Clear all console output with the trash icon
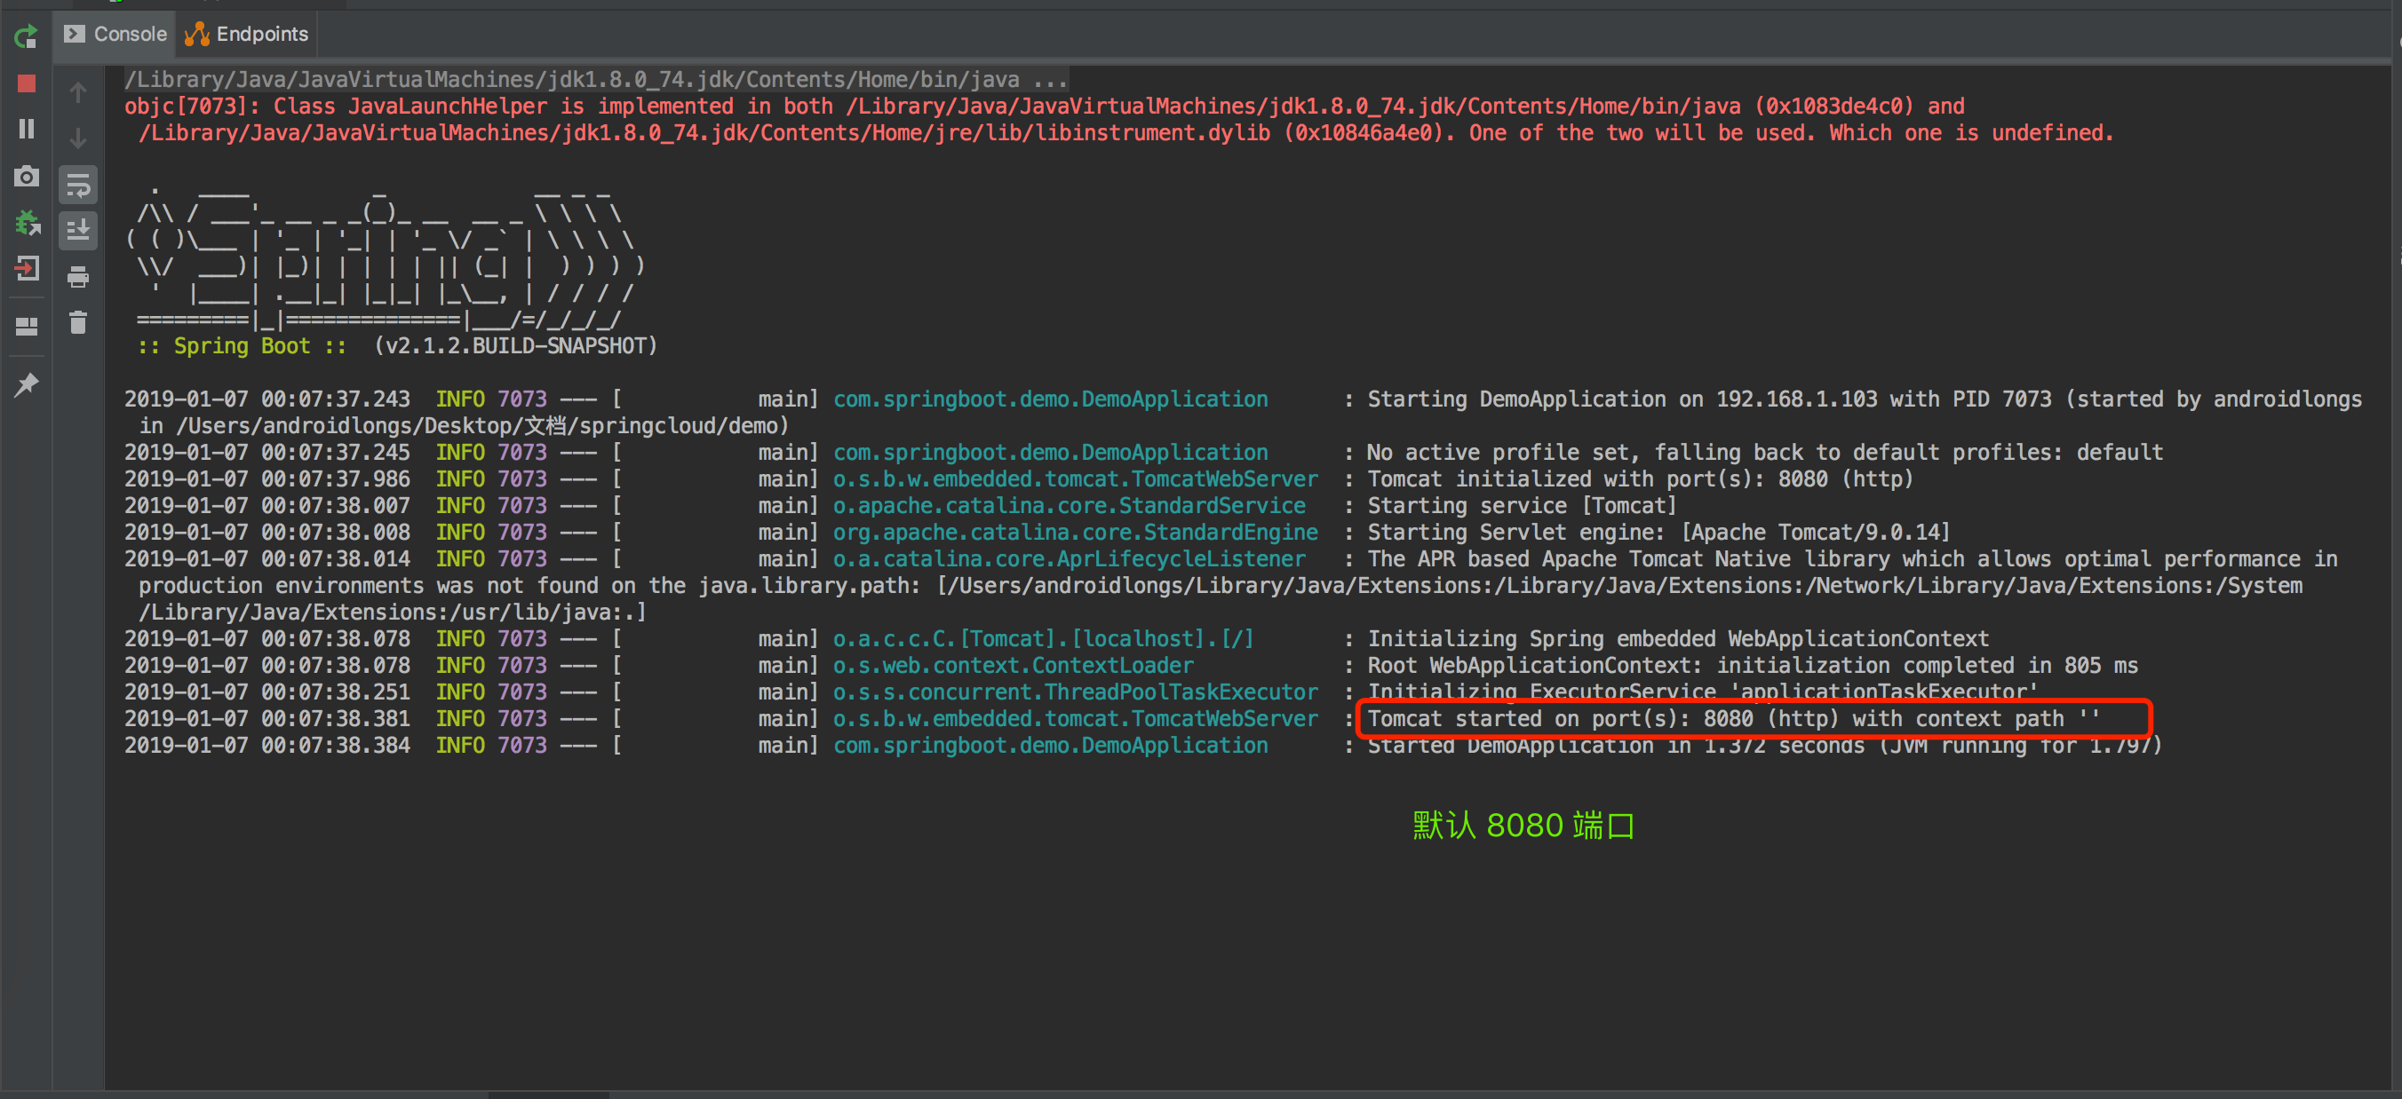 [x=78, y=323]
